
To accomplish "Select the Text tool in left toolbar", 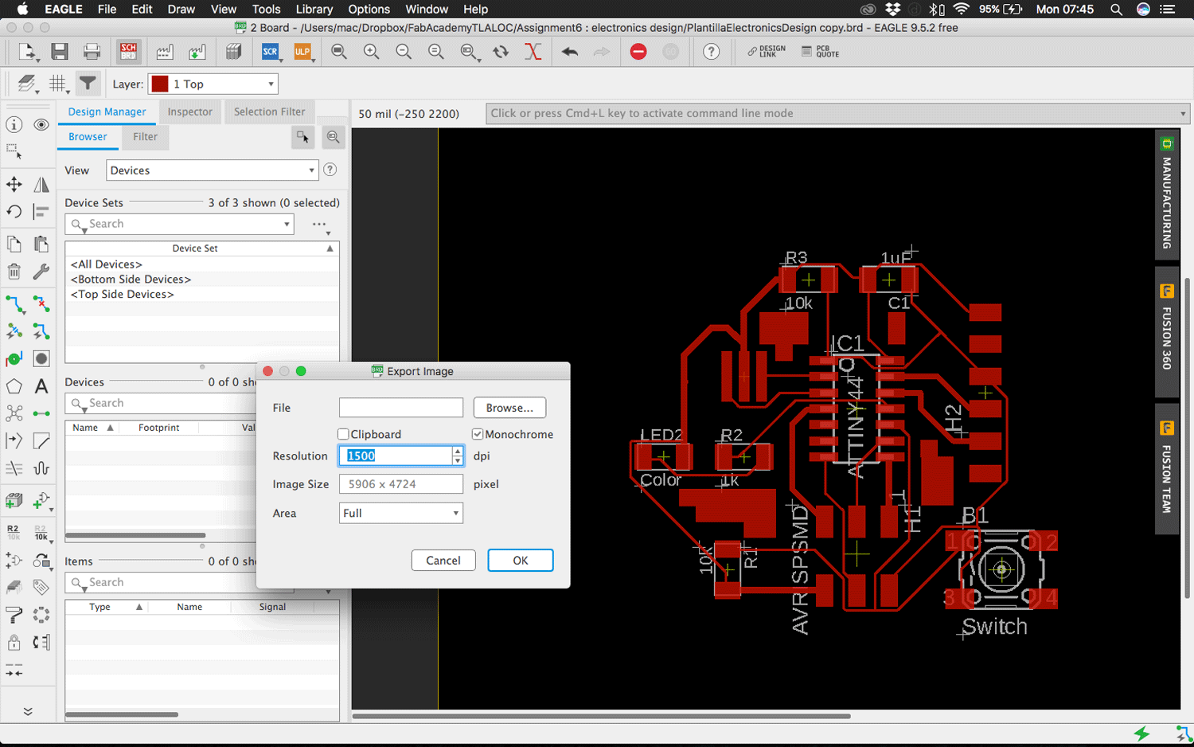I will [x=41, y=387].
